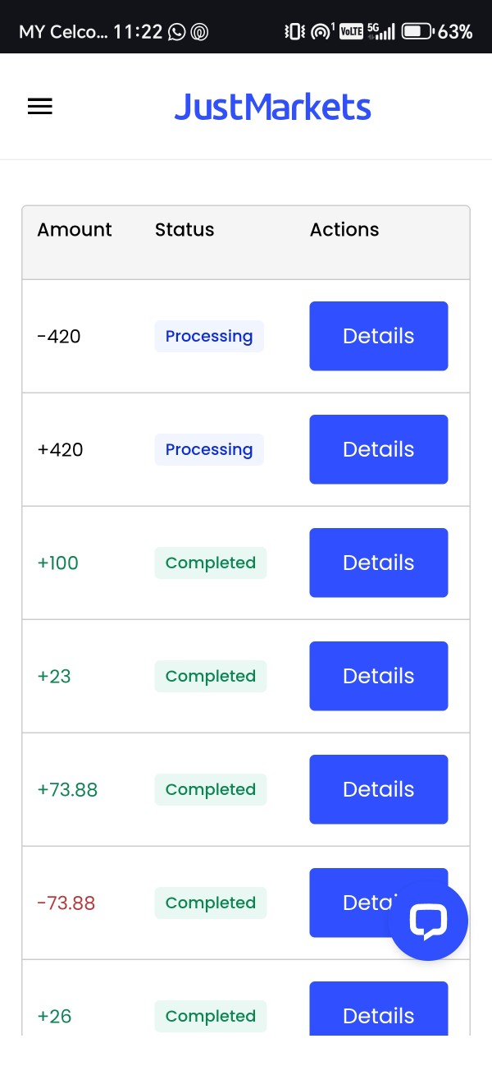Tap the VoLTE indicator icon
Image resolution: width=492 pixels, height=1089 pixels.
[351, 32]
